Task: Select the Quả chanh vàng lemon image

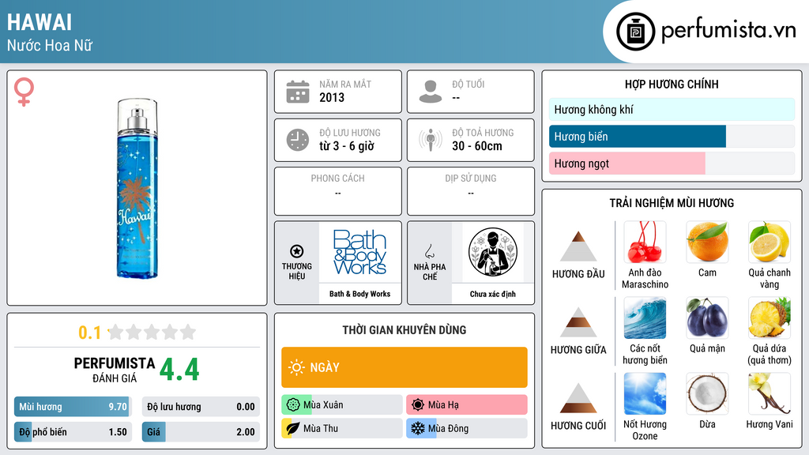Action: [x=769, y=243]
